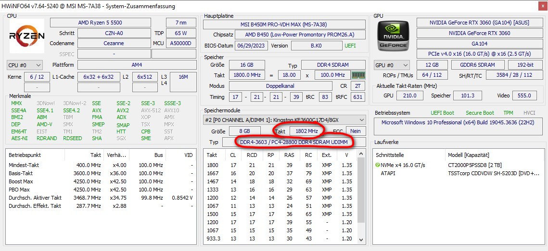The width and height of the screenshot is (548, 251).
Task: Click the GDDR6 SDRAM field
Action: click(x=478, y=65)
